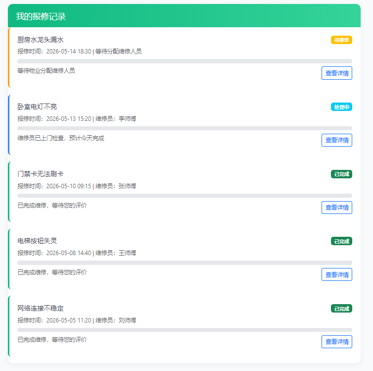The image size is (373, 371).
Task: Click 已完成维修 note under 电梯按钮失灵
Action: pyautogui.click(x=52, y=272)
